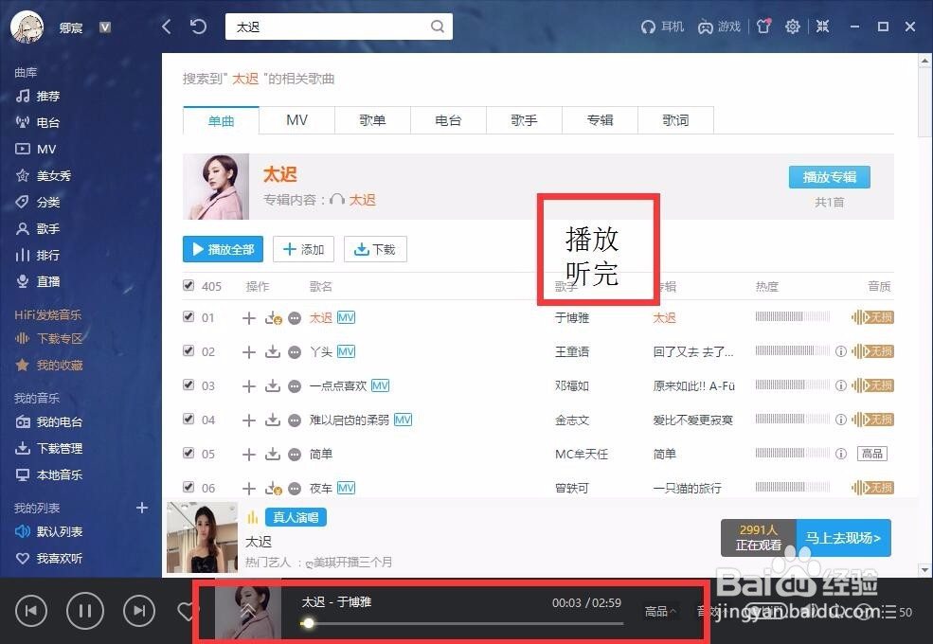The image size is (933, 644).
Task: Switch to mini mode with the shrink icon
Action: tap(822, 26)
